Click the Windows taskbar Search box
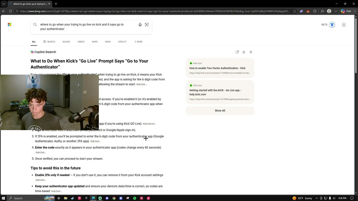 pyautogui.click(x=31, y=198)
